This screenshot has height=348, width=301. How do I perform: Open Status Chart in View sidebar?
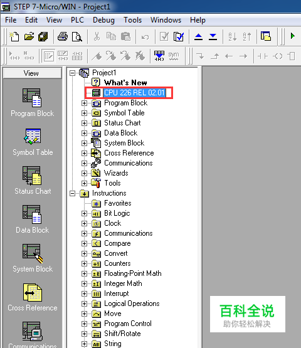[33, 181]
